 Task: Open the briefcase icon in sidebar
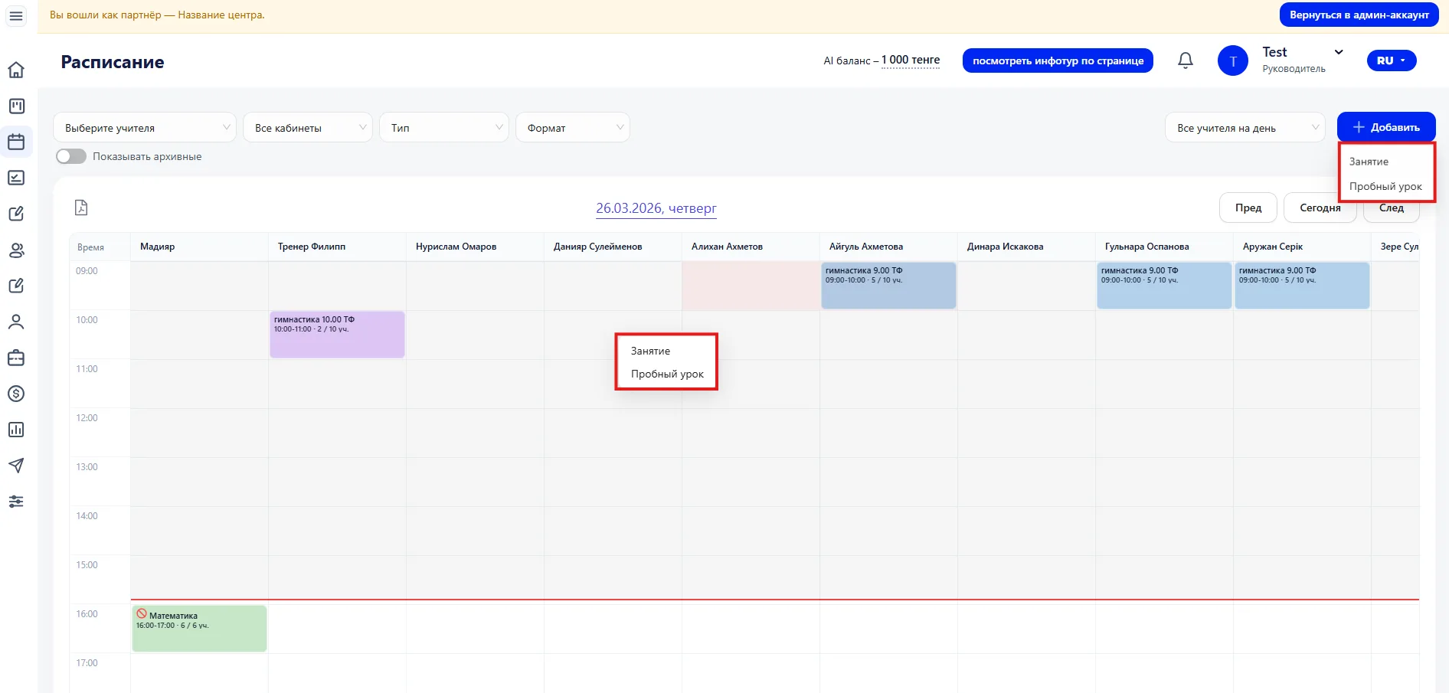[x=16, y=358]
